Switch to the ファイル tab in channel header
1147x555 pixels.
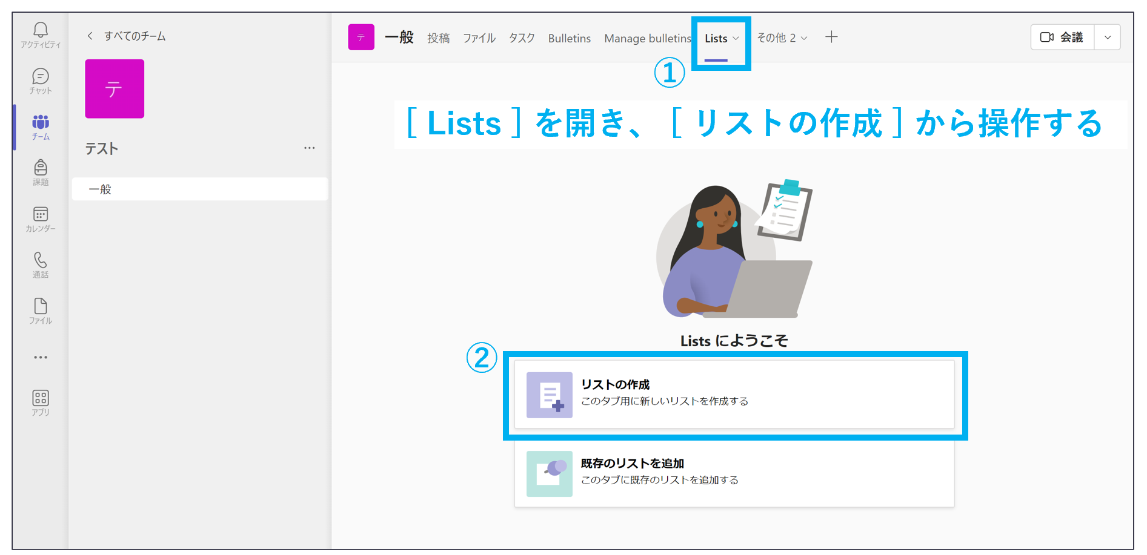[479, 38]
